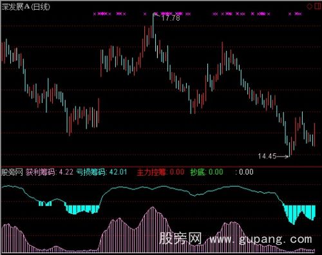This screenshot has height=255, width=322.
Task: Click the green 抄底 indicator label
Action: (x=198, y=172)
